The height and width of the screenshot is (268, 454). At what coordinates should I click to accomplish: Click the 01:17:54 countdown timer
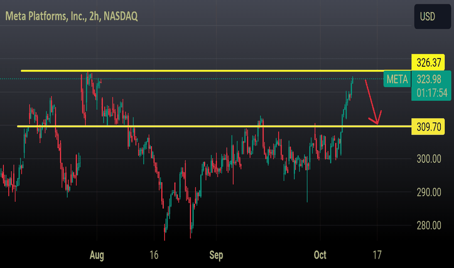pyautogui.click(x=432, y=93)
